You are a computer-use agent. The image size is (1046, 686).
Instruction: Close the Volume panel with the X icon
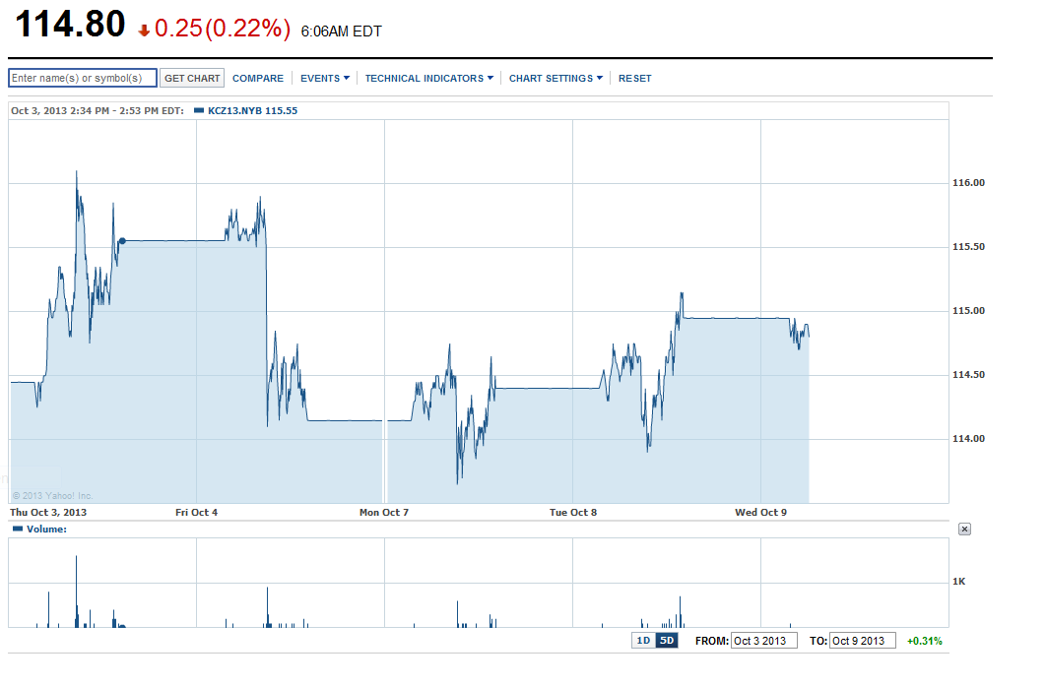click(964, 529)
